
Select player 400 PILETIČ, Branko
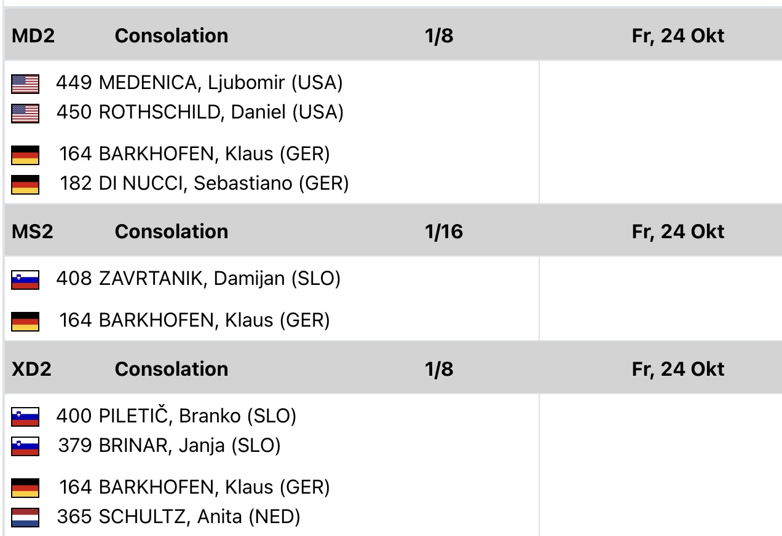pyautogui.click(x=176, y=416)
